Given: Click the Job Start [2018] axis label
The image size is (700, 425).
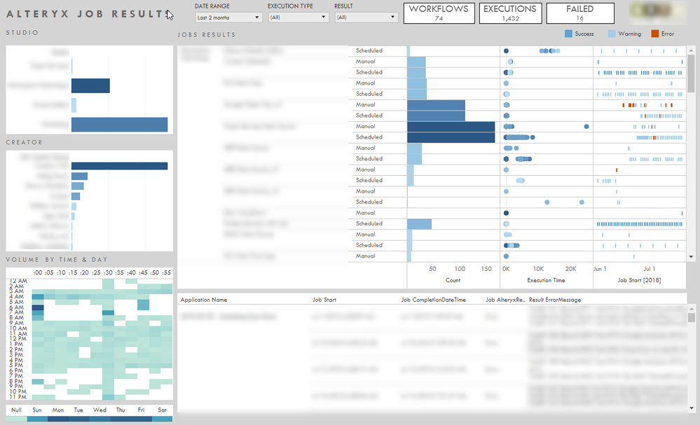Looking at the screenshot, I should point(639,280).
